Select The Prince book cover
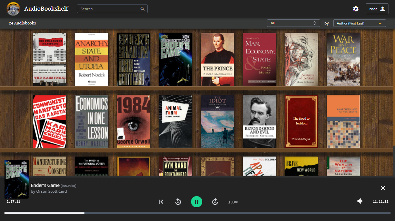Image resolution: width=395 pixels, height=221 pixels. pyautogui.click(x=217, y=60)
